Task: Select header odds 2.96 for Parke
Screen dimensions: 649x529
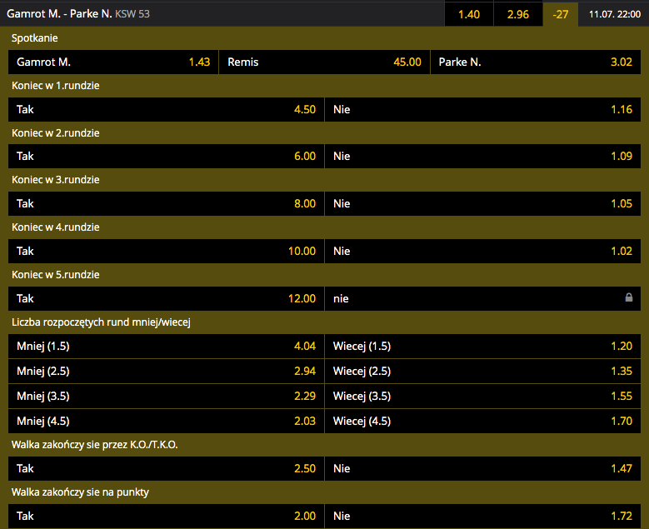Action: point(517,14)
